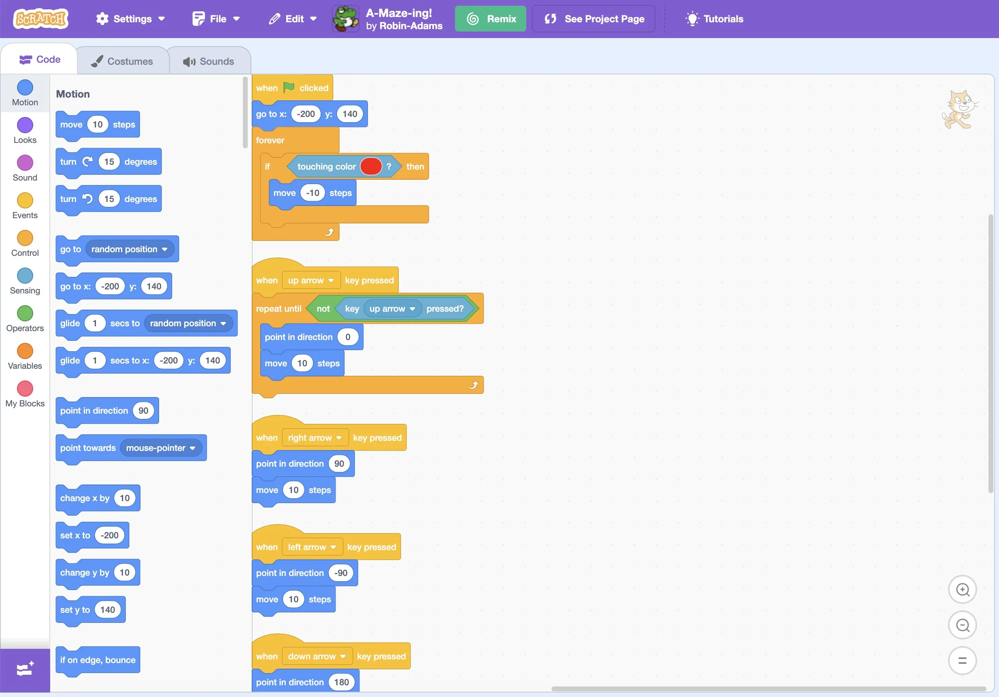Click the green Remix button
999x697 pixels.
pos(490,19)
